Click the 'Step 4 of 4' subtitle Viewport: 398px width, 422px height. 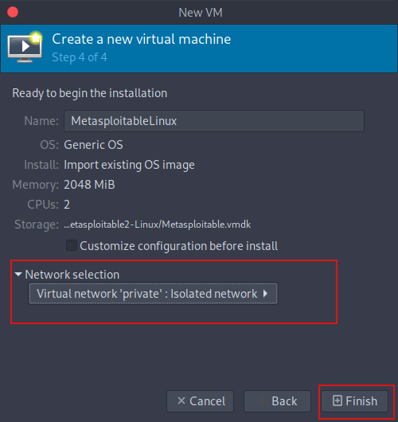[80, 57]
